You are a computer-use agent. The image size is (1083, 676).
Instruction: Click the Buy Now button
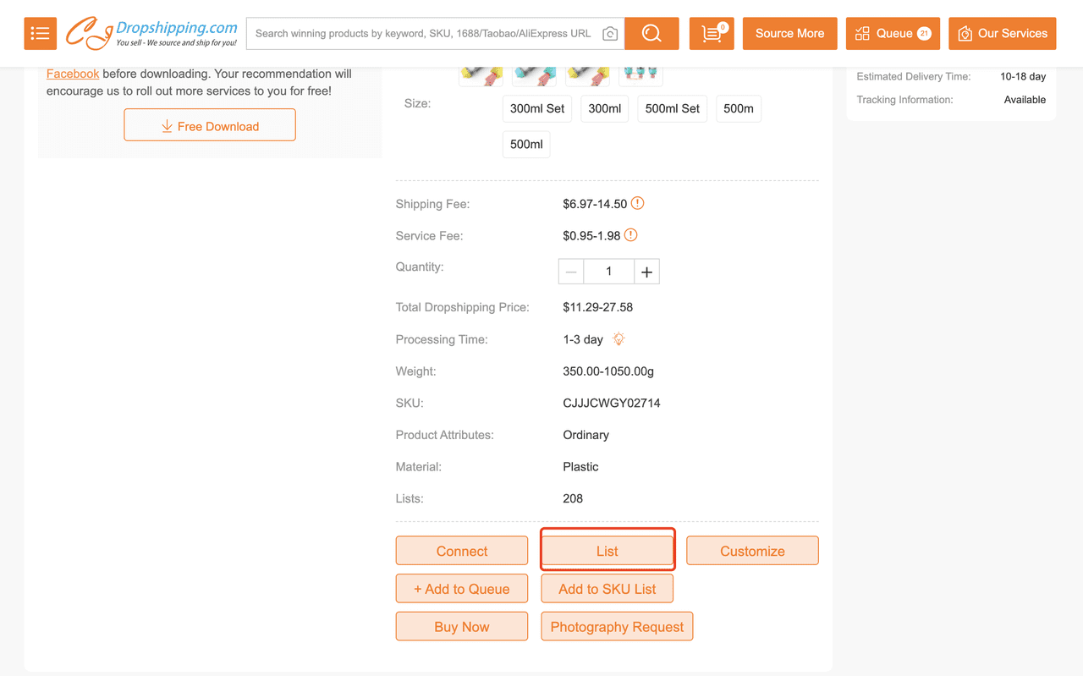pos(462,627)
